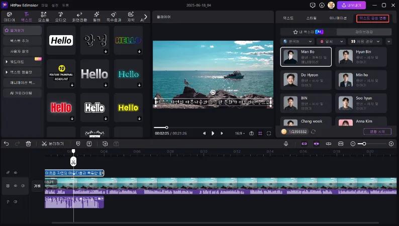Open the Elements tab
Viewport: 399px width, 226px height.
44,17
